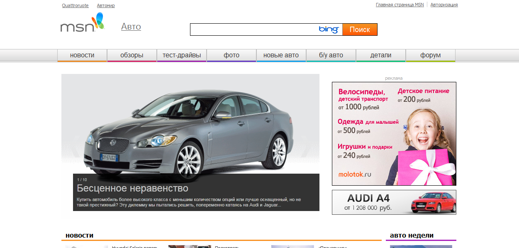
Task: Click the Audi A4 ad banner
Action: (394, 202)
